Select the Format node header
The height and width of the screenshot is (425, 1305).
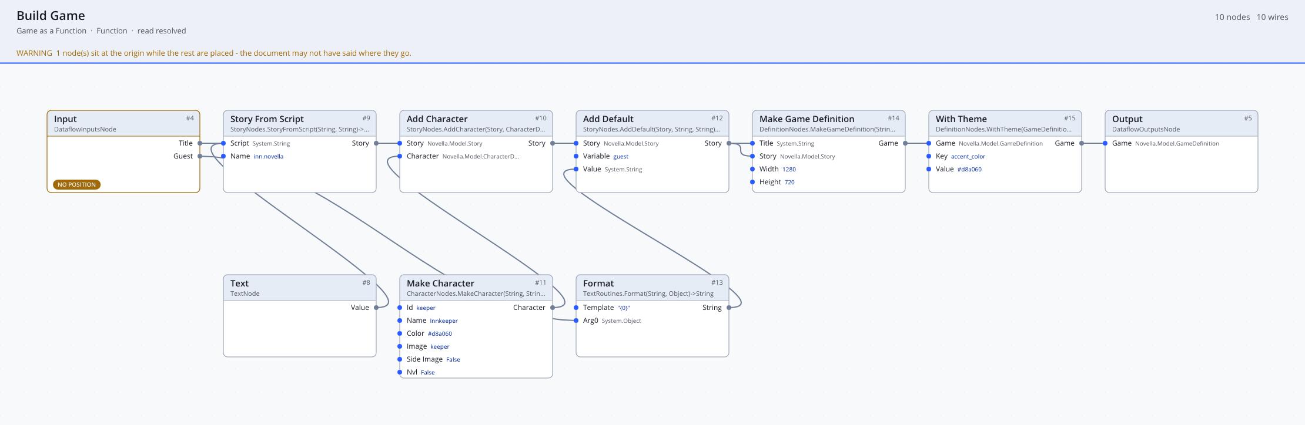pos(652,288)
